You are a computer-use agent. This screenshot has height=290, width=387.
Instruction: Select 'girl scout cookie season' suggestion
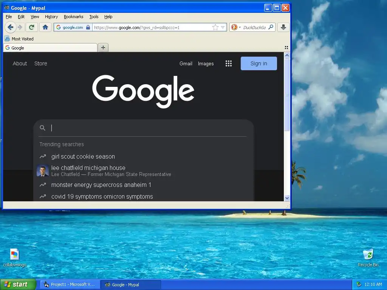tap(83, 157)
